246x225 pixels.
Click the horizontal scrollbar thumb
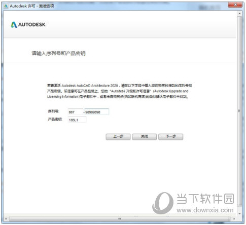click(120, 219)
